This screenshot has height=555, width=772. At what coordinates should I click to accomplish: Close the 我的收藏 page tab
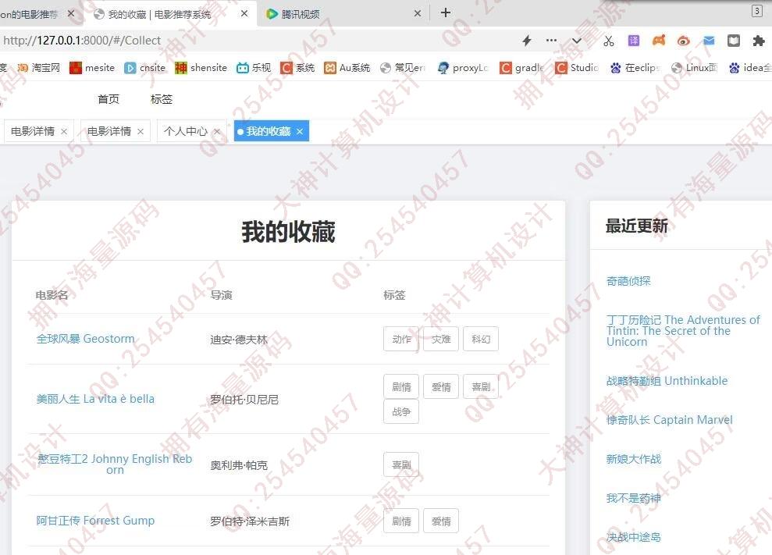pos(299,131)
